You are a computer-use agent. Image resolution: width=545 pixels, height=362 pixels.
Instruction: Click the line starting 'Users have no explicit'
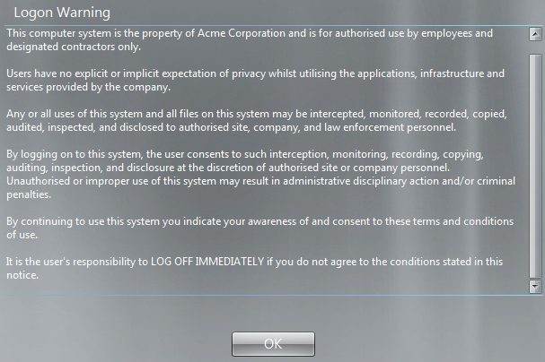tap(256, 73)
